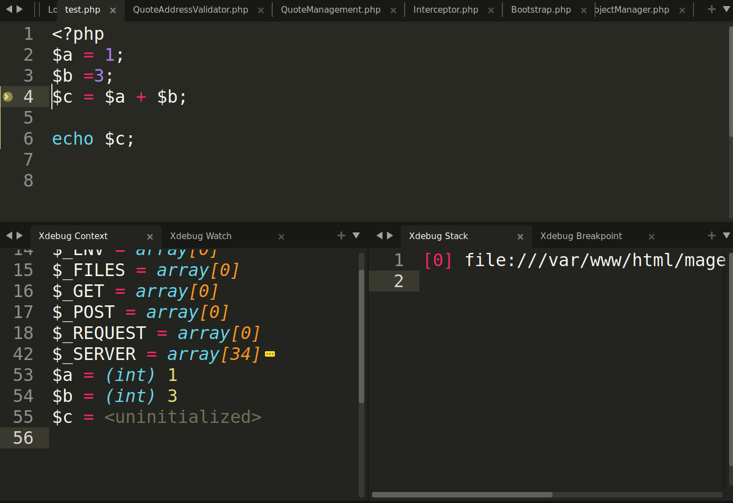The image size is (733, 503).
Task: Click the $_REQUEST = array[0] row
Action: pyautogui.click(x=156, y=333)
